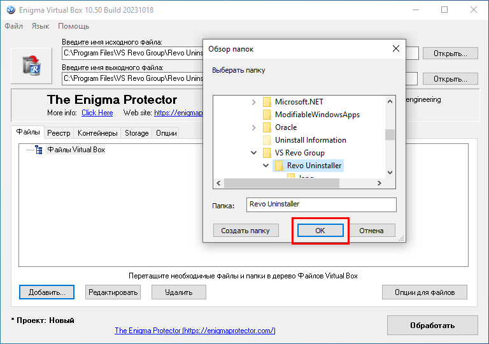Viewport: 489px width, 344px height.
Task: Switch to the Опции tab
Action: tap(166, 133)
